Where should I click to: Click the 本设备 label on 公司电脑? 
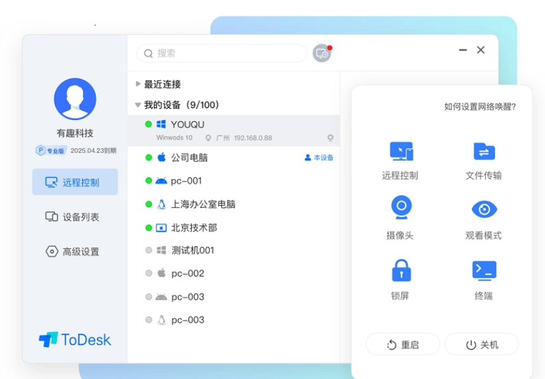(x=319, y=158)
